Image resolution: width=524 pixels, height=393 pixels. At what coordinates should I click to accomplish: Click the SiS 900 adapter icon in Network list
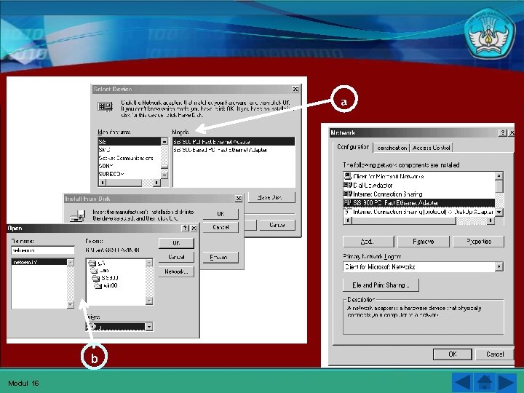(348, 202)
